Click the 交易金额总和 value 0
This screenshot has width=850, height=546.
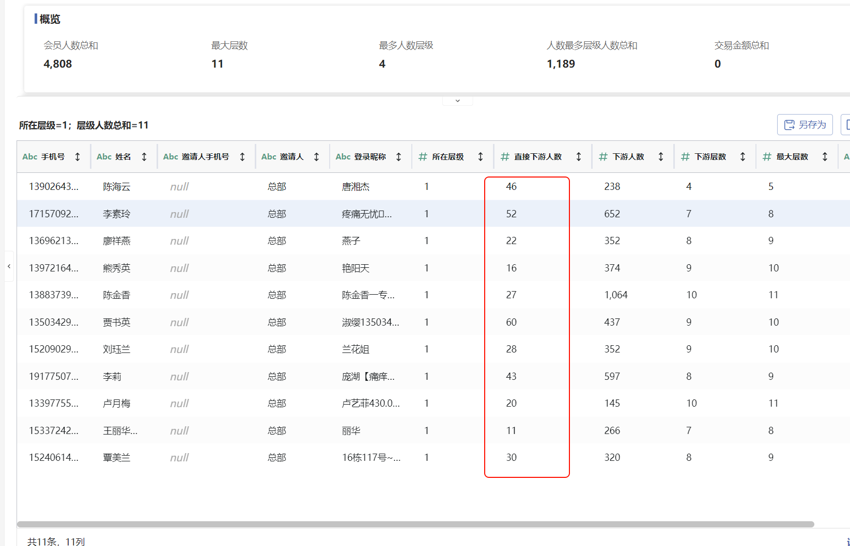[718, 64]
